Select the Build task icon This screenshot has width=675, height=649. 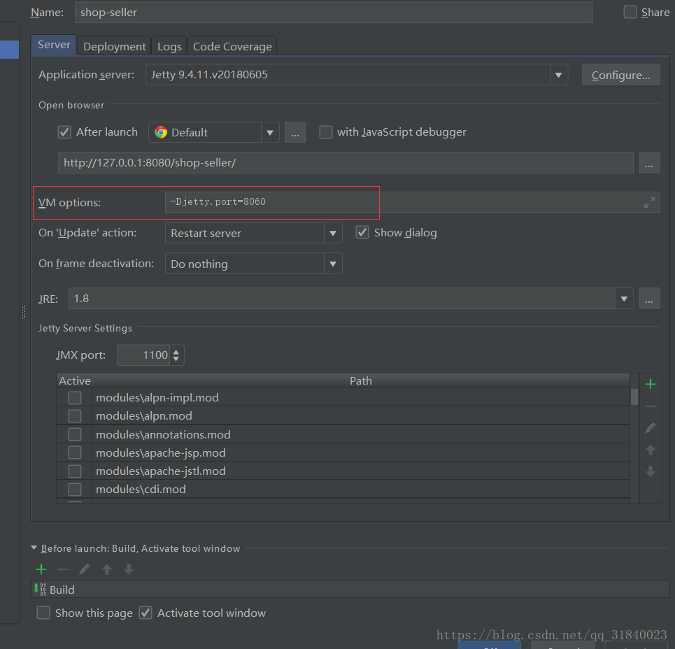pos(40,589)
